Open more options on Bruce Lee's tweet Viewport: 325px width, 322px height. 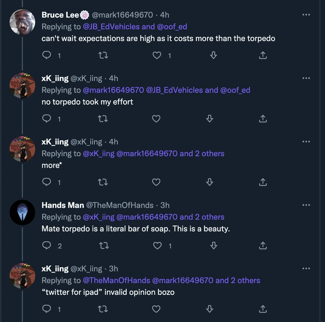pos(306,15)
